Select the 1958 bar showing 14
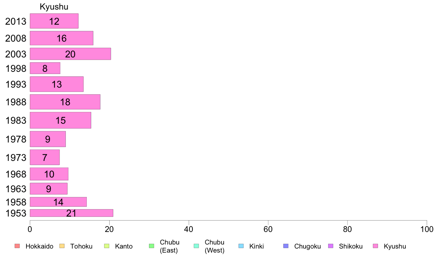This screenshot has width=437, height=271. (x=58, y=202)
